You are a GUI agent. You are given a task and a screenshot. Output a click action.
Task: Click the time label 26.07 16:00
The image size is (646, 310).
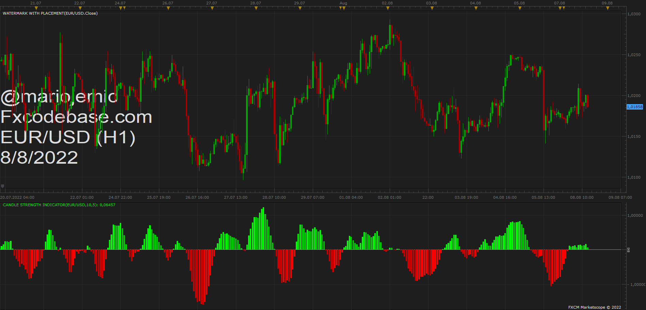197,197
